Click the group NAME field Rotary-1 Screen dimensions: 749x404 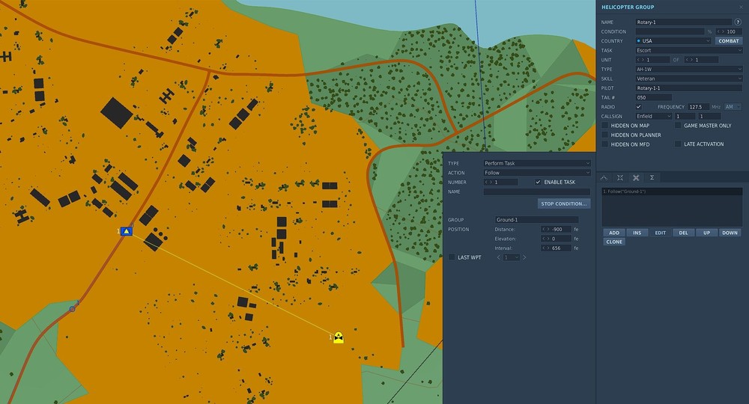click(683, 22)
